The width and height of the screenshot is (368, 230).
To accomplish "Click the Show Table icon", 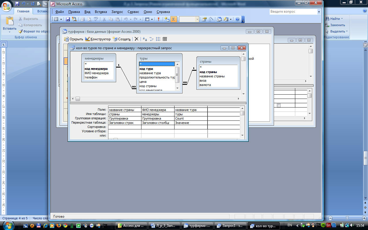I will (x=167, y=19).
